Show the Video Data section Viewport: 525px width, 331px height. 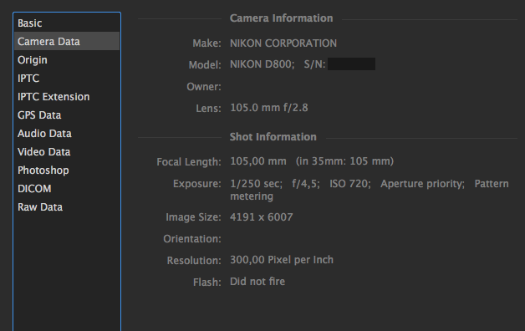(x=67, y=152)
